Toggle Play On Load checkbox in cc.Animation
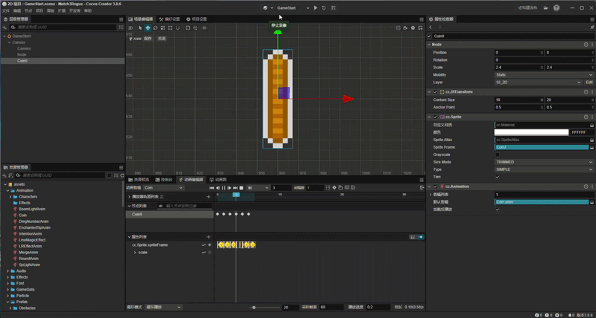The image size is (596, 318). (498, 210)
